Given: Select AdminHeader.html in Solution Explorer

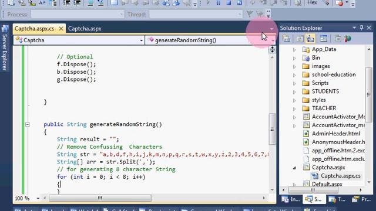Looking at the screenshot, I should 335,134.
